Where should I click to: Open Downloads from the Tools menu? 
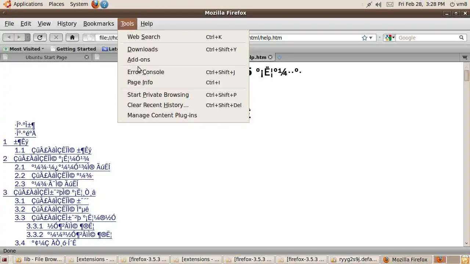click(x=183, y=49)
